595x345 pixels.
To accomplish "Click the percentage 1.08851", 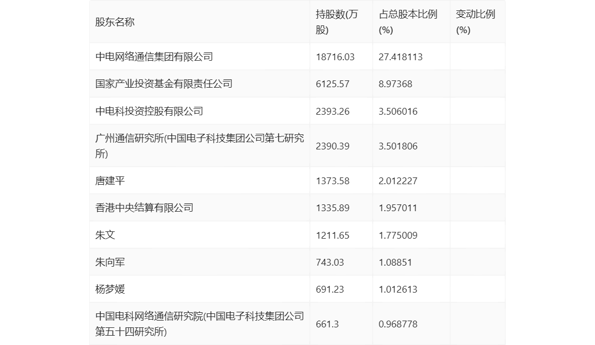I will coord(395,263).
